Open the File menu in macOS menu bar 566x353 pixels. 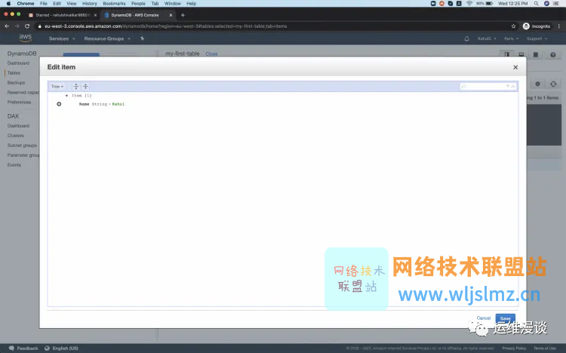point(44,4)
